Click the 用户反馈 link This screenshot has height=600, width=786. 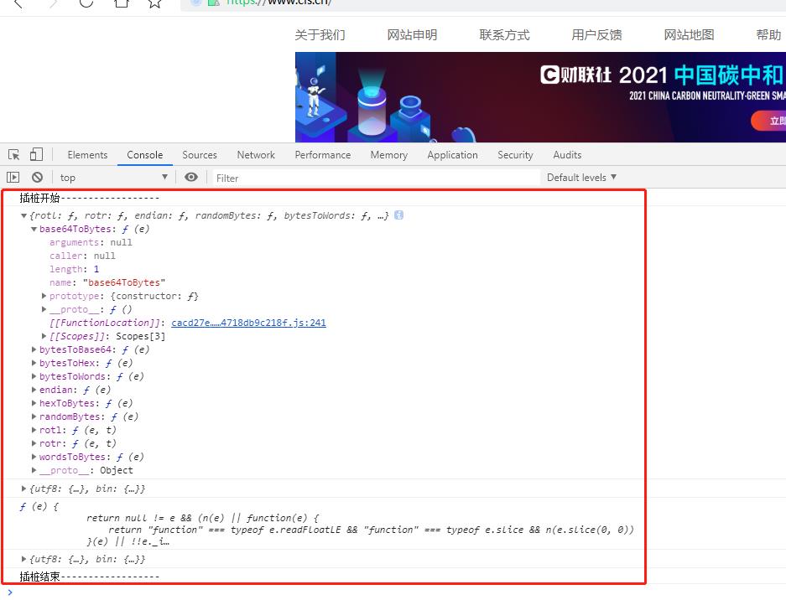pos(596,35)
